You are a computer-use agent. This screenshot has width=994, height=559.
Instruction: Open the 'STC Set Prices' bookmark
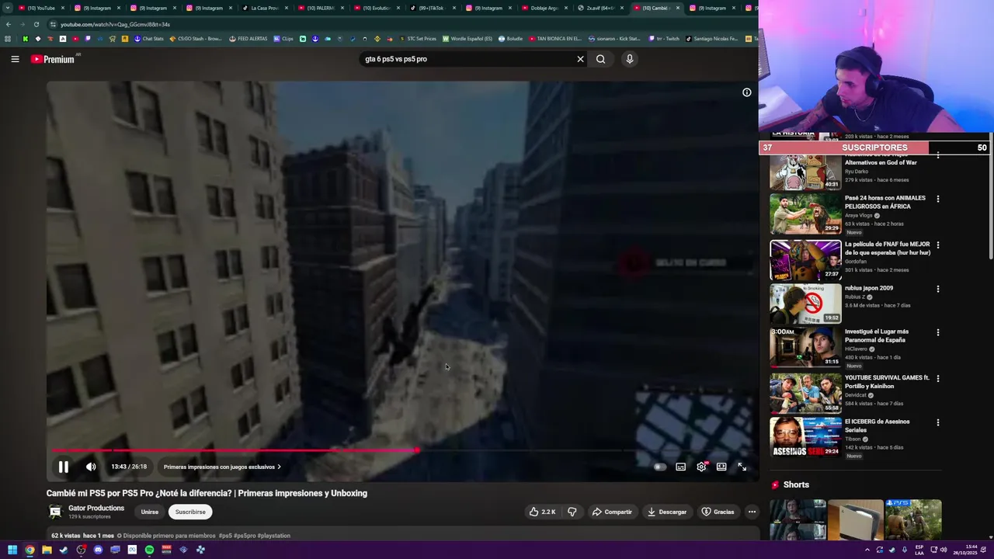pyautogui.click(x=418, y=39)
